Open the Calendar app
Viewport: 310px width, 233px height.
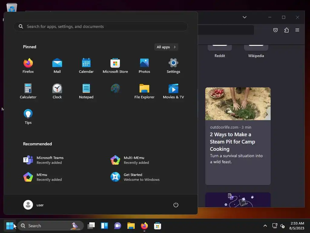(86, 66)
